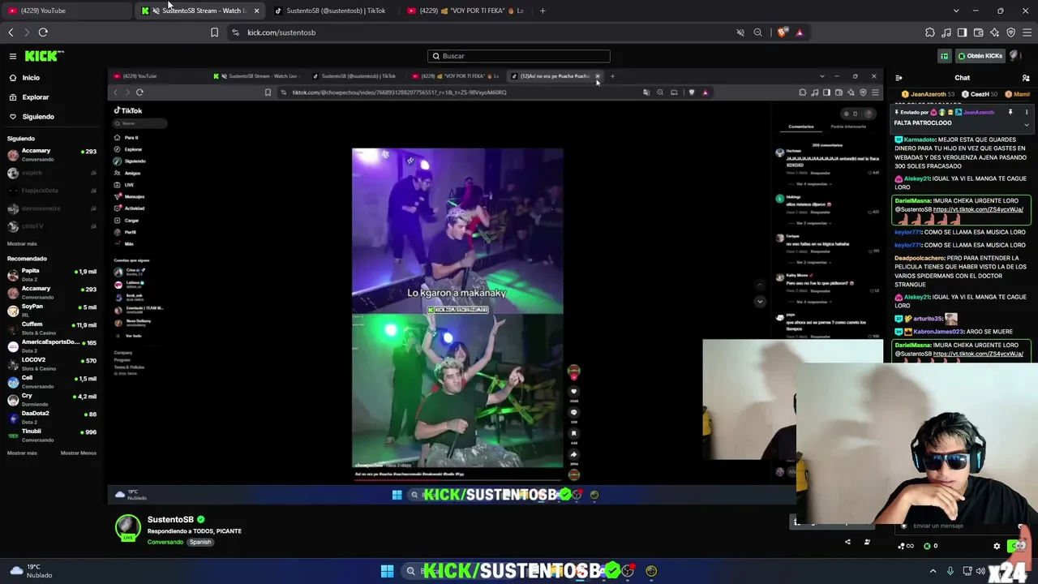Bookmark this page from the address bar
Viewport: 1038px width, 584px height.
214,32
